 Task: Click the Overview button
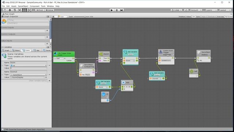pos(220,16)
